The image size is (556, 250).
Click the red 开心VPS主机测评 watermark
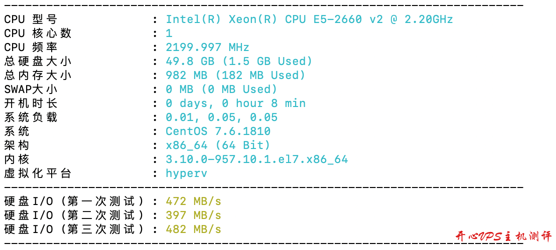(x=502, y=236)
